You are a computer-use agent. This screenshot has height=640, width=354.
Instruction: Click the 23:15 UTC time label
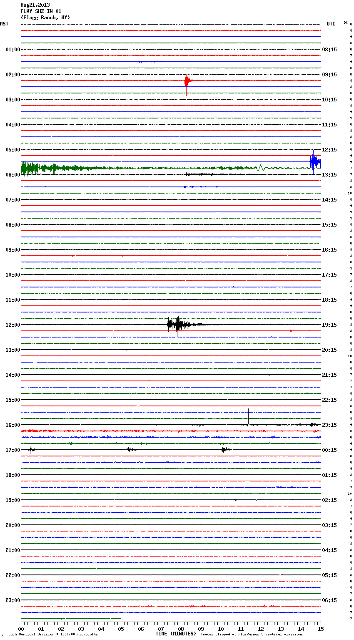tap(329, 425)
